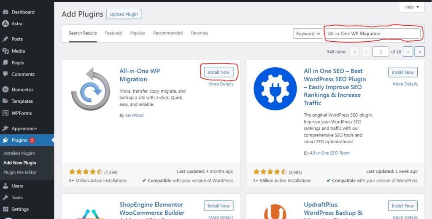The image size is (432, 219).
Task: Click the current page number field
Action: tap(381, 52)
